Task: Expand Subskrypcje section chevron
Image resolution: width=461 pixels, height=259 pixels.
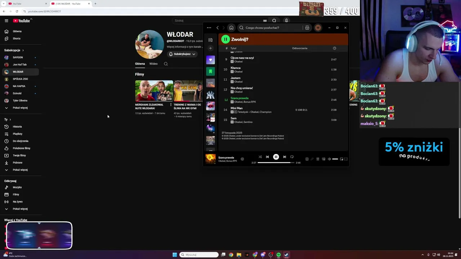Action: 23,50
